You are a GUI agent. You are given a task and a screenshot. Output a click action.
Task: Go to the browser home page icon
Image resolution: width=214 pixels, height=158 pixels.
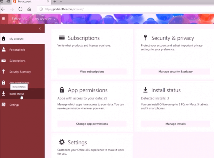pos(29,9)
